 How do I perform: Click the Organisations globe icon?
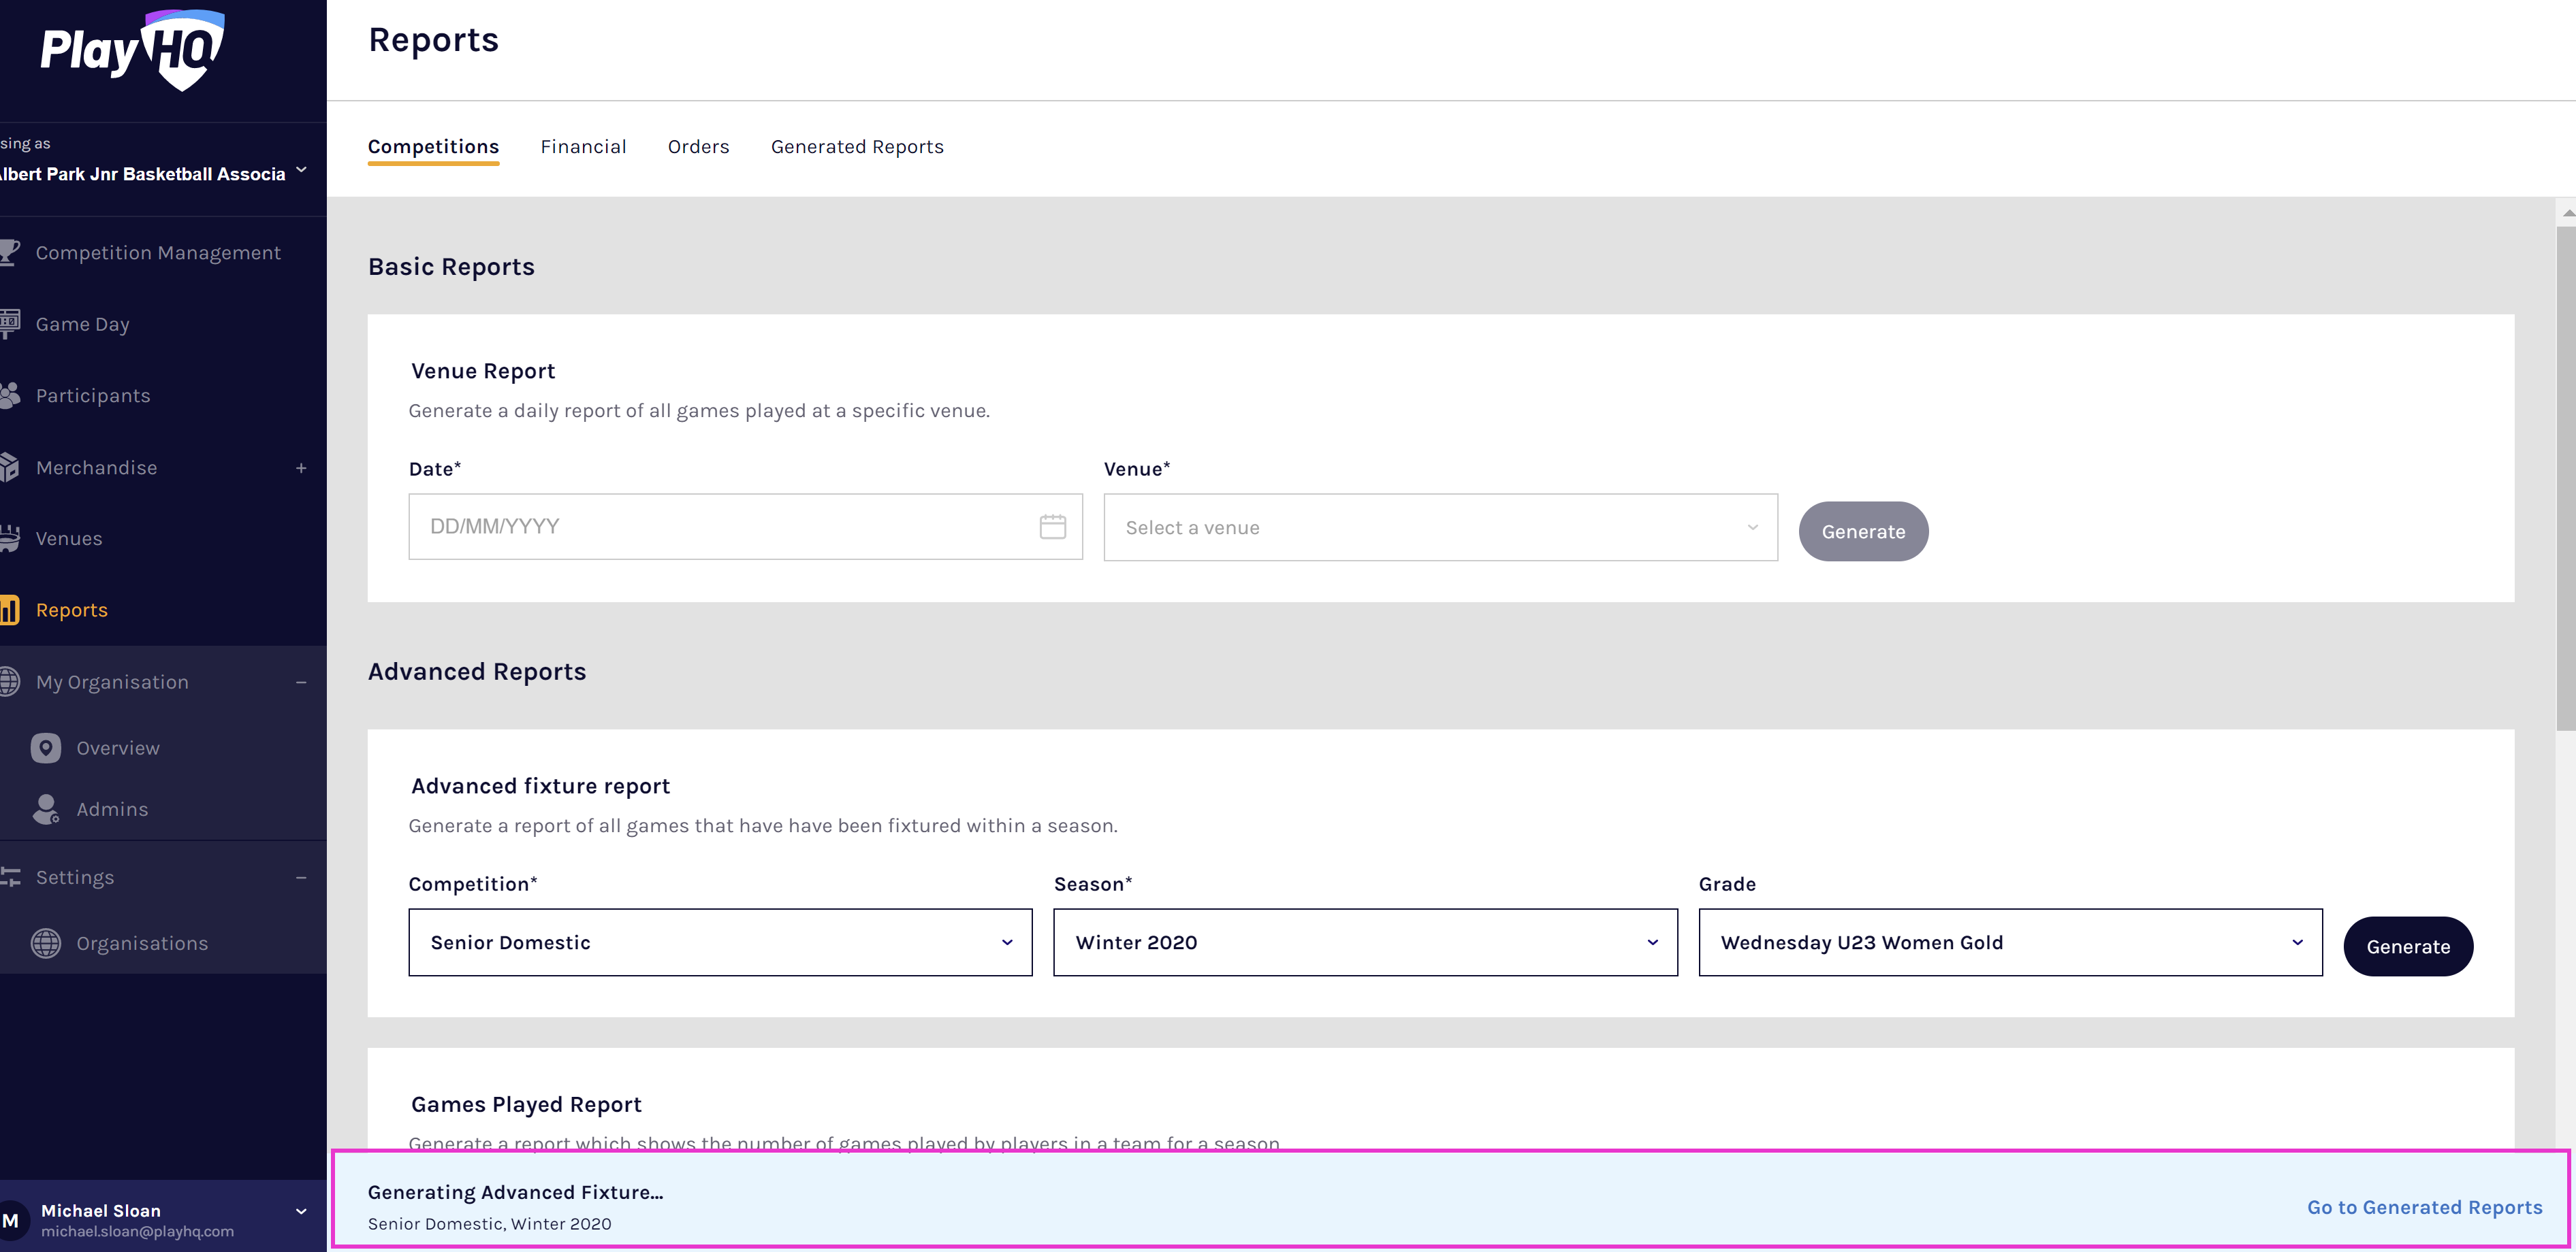click(x=46, y=943)
